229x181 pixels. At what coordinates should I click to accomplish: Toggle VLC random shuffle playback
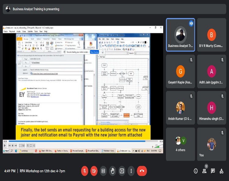pos(34,146)
